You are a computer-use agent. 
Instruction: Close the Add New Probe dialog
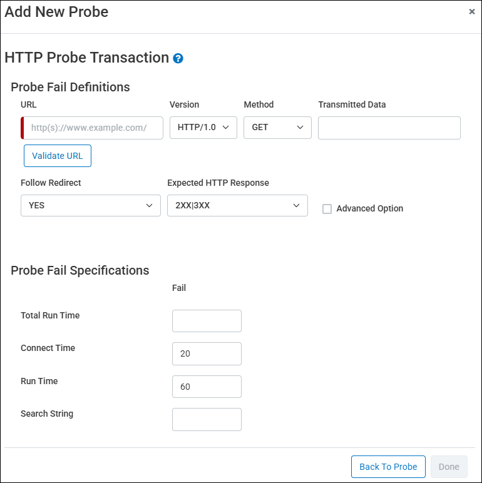point(472,12)
